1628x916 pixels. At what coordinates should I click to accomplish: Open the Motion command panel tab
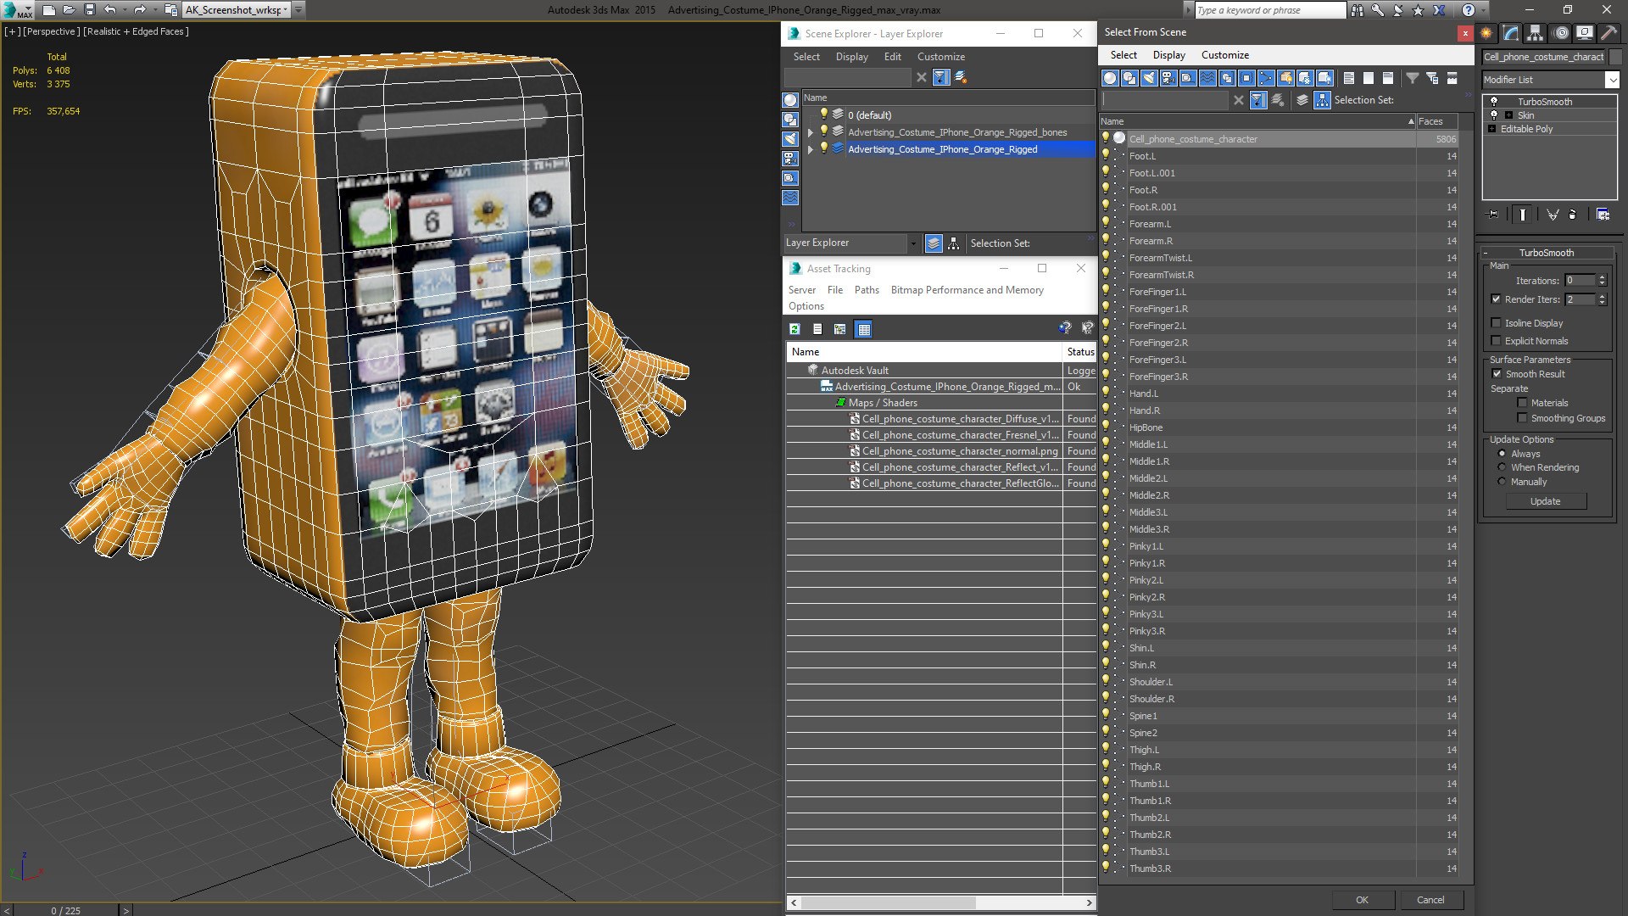pos(1561,33)
